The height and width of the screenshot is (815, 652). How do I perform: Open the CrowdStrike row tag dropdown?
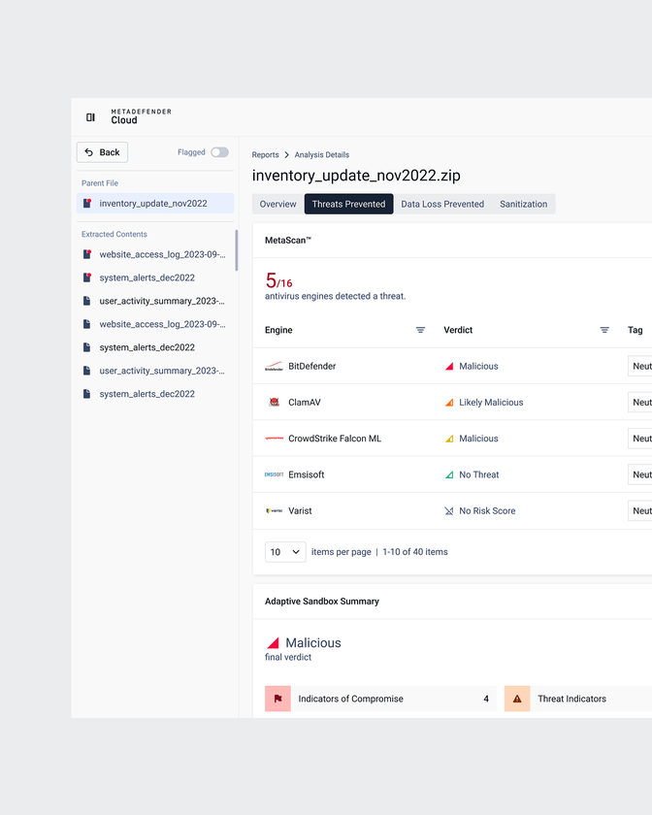(640, 439)
